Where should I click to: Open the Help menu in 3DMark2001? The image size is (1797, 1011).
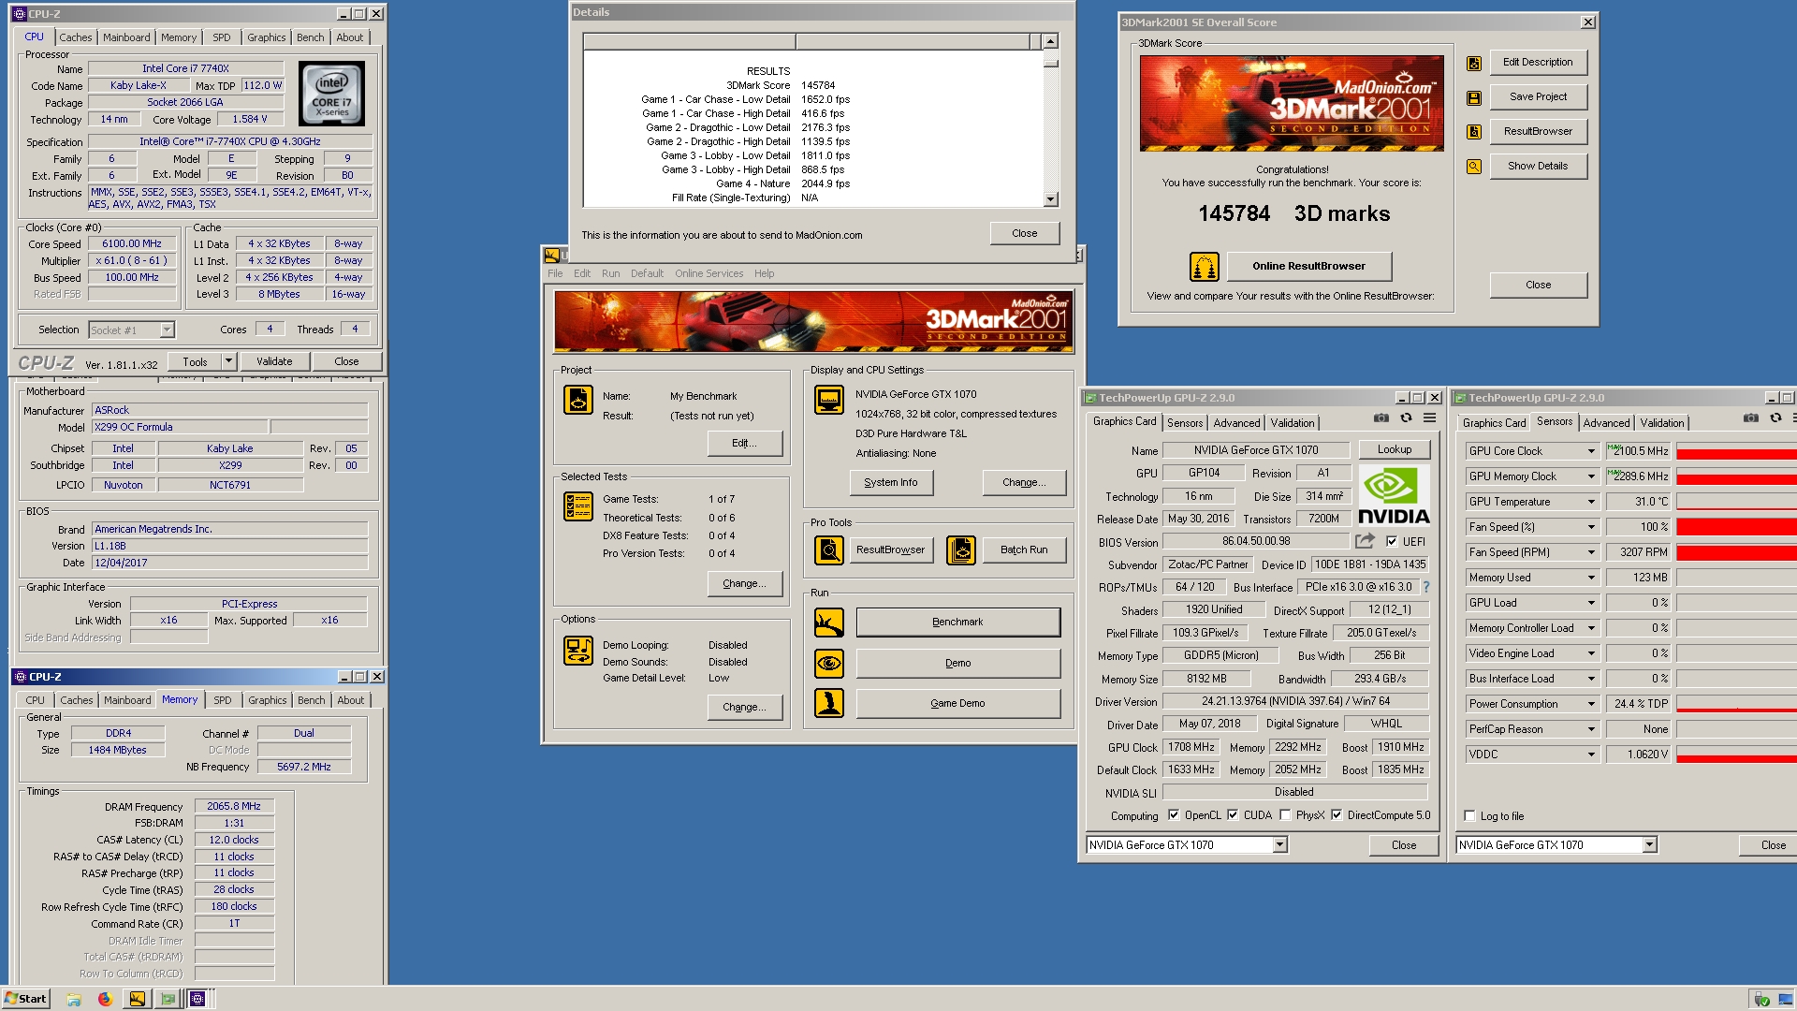(765, 273)
